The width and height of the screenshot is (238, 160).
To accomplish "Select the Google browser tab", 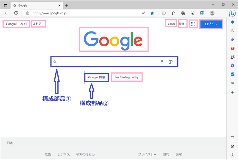I will (x=37, y=5).
